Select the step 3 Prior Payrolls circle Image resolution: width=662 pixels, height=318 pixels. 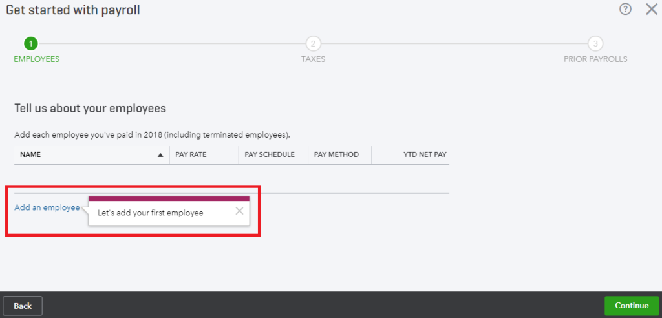(595, 43)
